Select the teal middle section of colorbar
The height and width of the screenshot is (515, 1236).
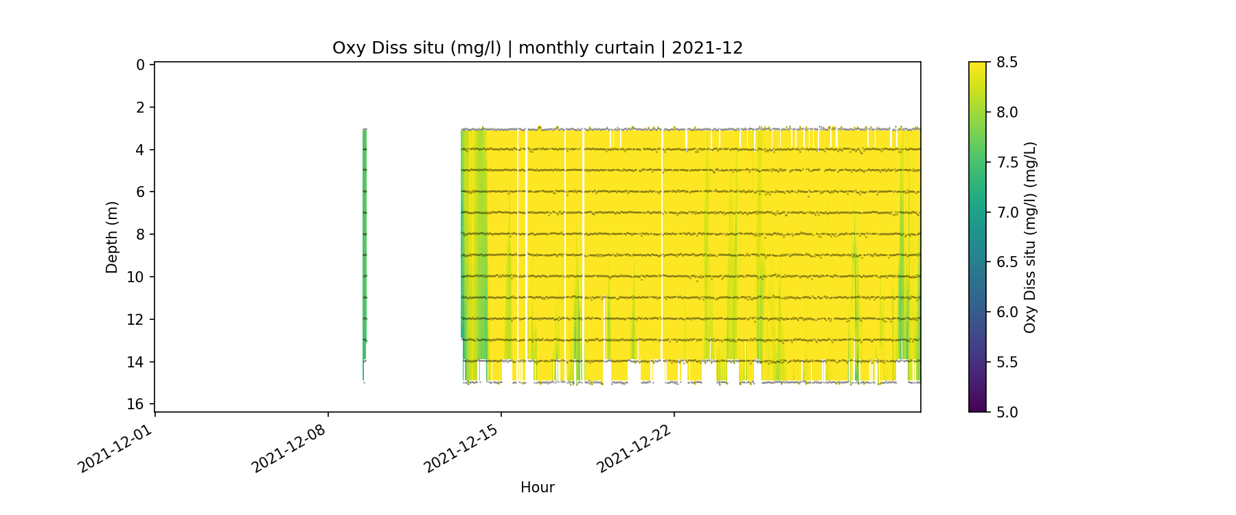977,220
